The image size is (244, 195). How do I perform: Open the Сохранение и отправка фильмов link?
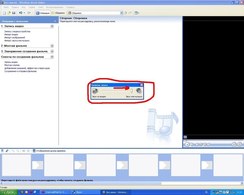pos(20,71)
